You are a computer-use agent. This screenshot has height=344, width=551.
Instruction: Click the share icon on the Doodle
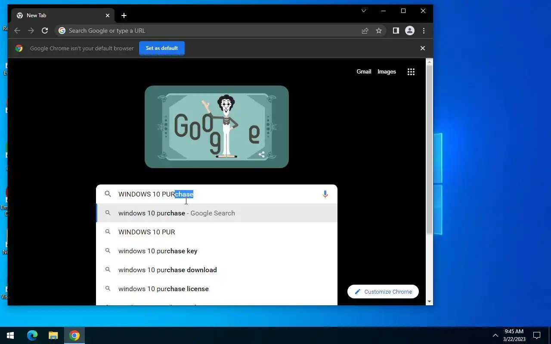pos(262,155)
